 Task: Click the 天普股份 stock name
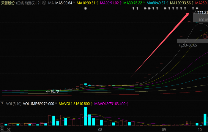coord(8,3)
